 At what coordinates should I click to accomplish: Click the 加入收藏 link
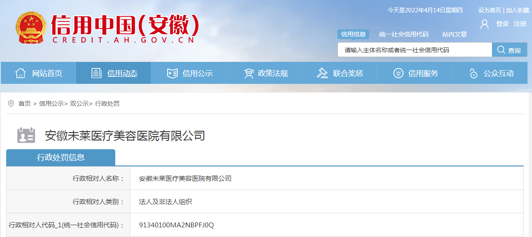point(517,10)
